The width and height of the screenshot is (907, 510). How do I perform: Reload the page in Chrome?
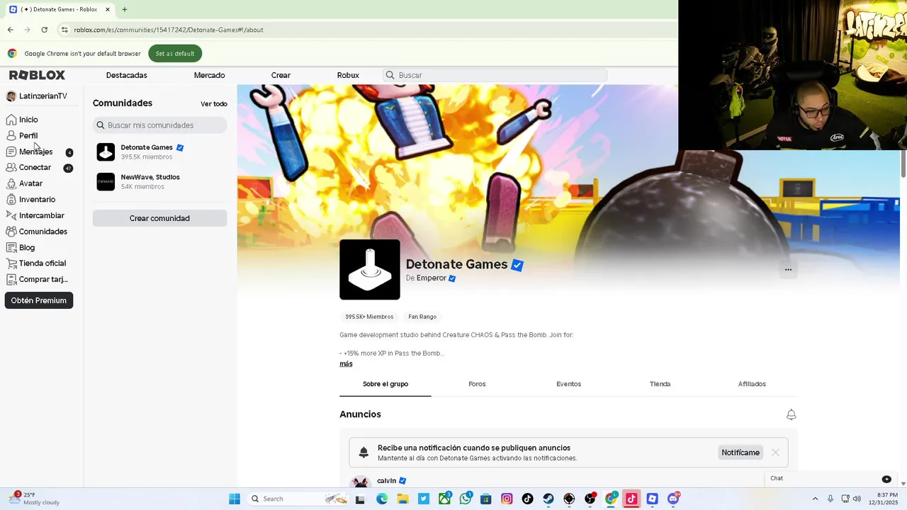44,30
